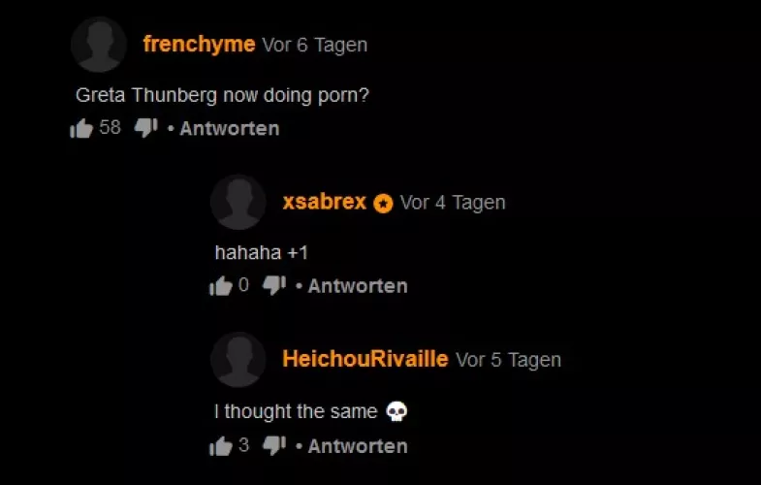This screenshot has height=485, width=761.
Task: View HeichouRivaille's avatar image
Action: click(x=238, y=360)
